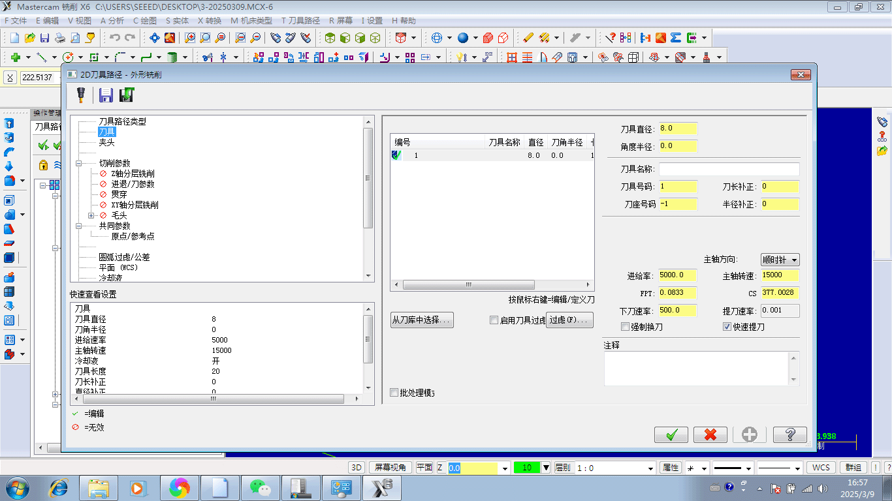
Task: Open Internet Explorer from the Windows taskbar
Action: (x=59, y=487)
